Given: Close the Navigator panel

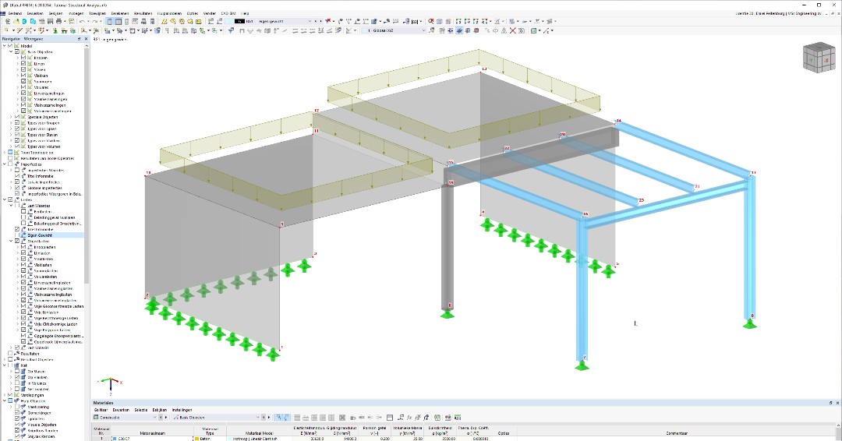Looking at the screenshot, I should pyautogui.click(x=87, y=39).
